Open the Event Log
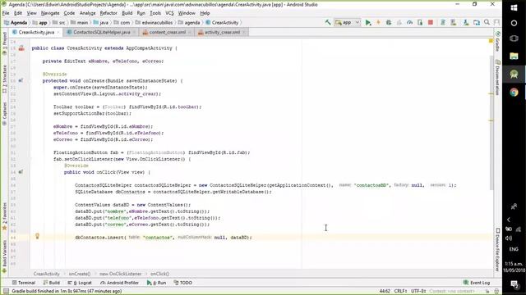The image size is (526, 295). [477, 283]
